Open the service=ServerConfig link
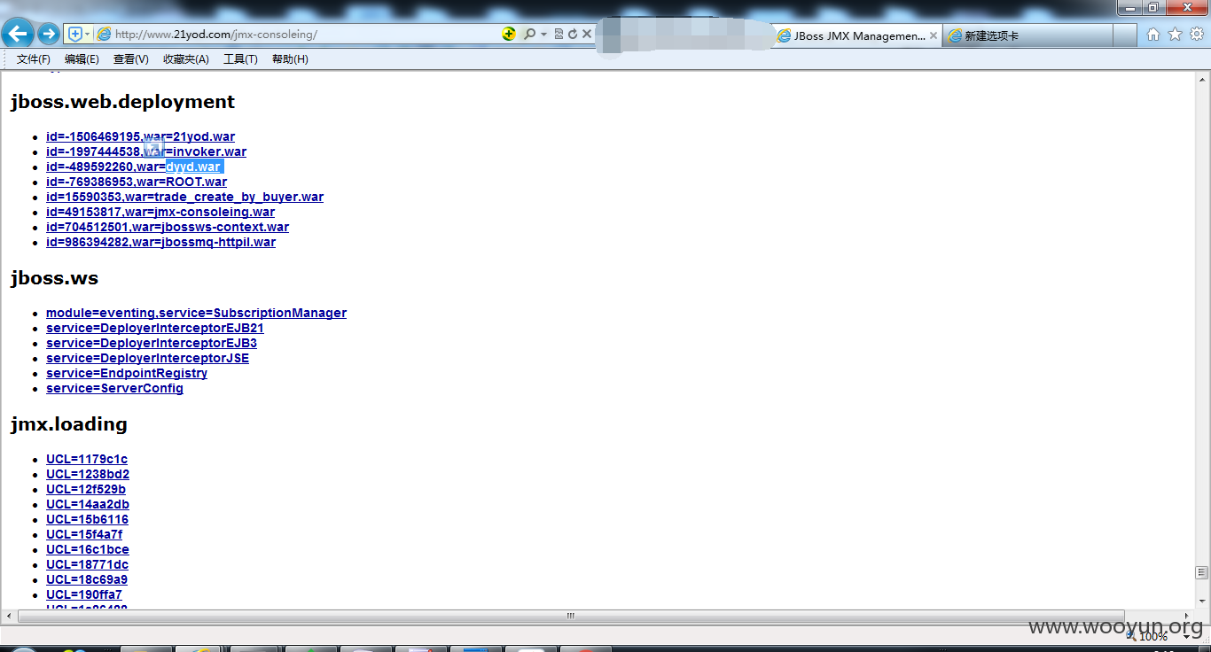 click(x=114, y=388)
